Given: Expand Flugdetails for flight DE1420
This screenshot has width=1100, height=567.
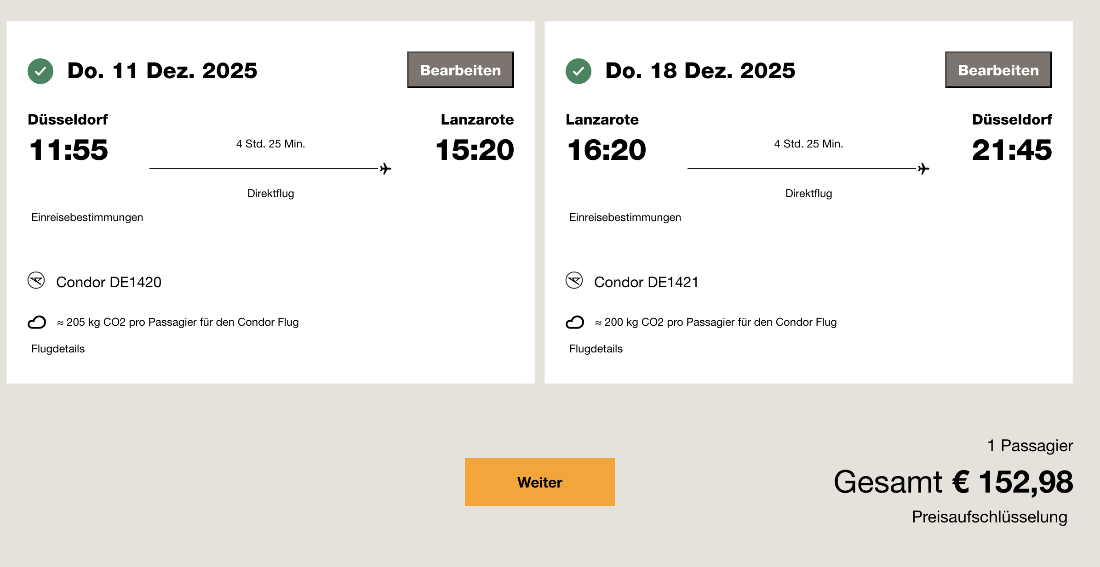Looking at the screenshot, I should (x=58, y=349).
